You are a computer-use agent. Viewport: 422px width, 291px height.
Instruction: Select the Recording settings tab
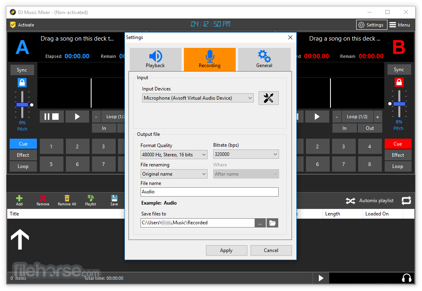click(210, 59)
